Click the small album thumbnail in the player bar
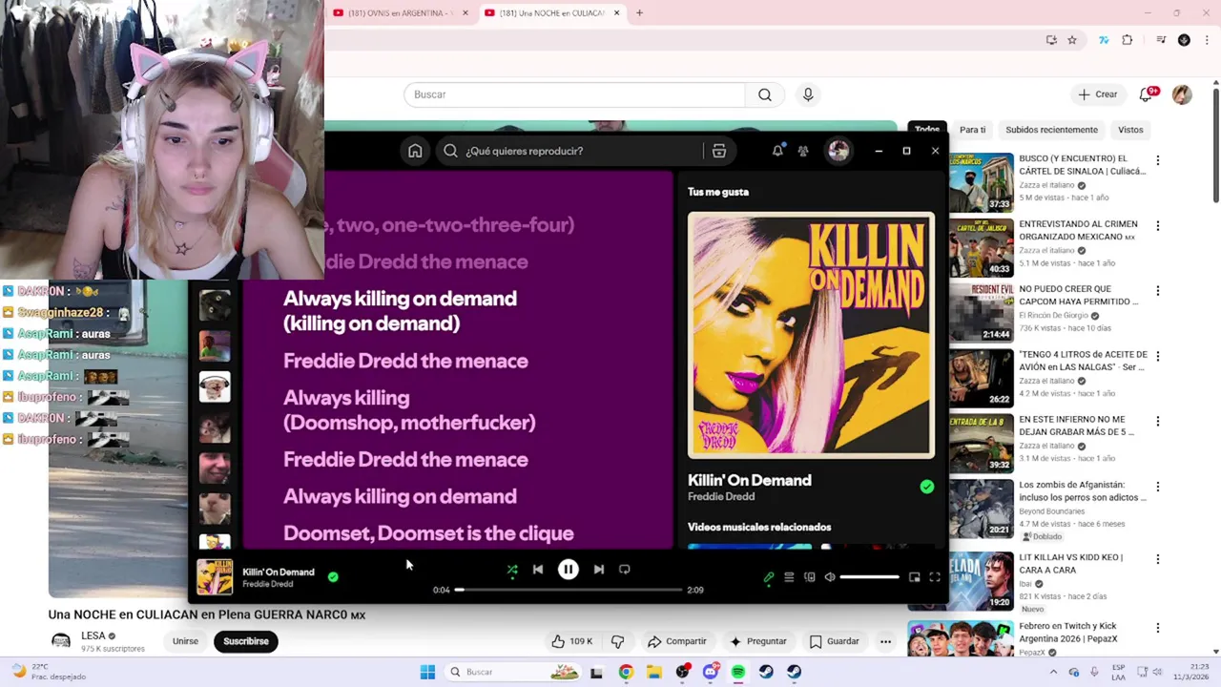The width and height of the screenshot is (1221, 687). click(x=215, y=577)
